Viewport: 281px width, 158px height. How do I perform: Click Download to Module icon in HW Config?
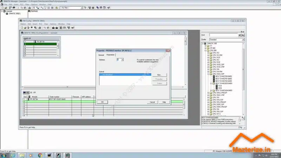[x=53, y=28]
